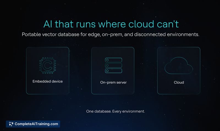Click the cloud outline icon
Viewport: 220px width, 131px height.
pyautogui.click(x=178, y=65)
